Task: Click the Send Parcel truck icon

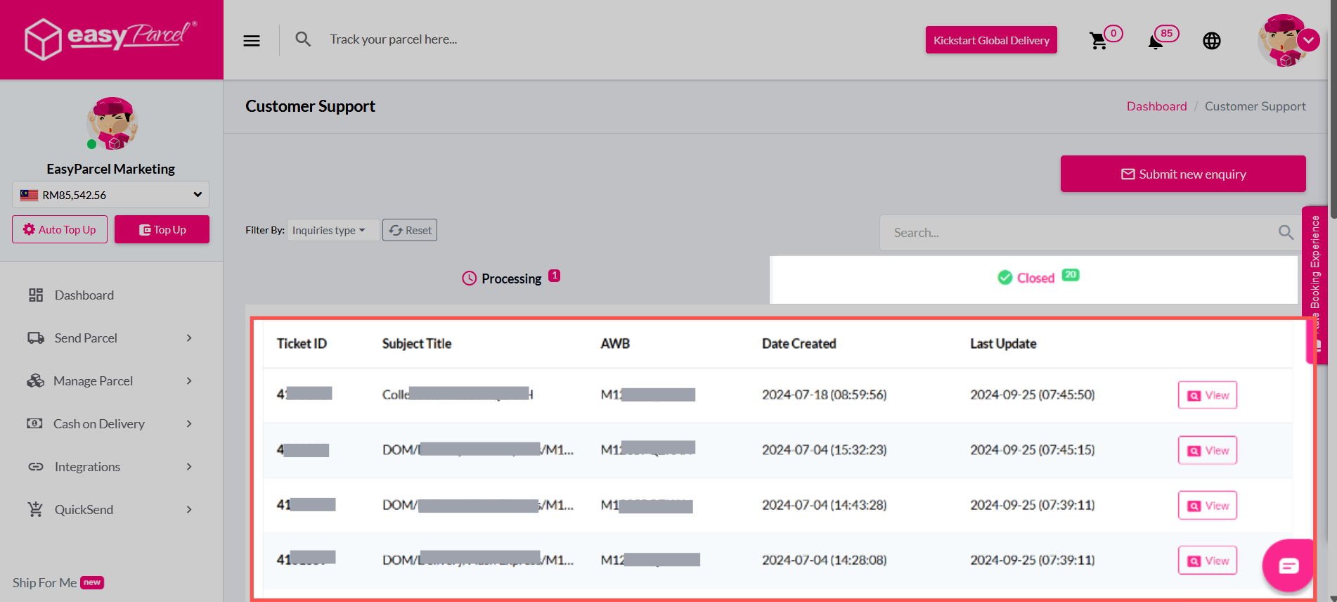Action: tap(36, 338)
